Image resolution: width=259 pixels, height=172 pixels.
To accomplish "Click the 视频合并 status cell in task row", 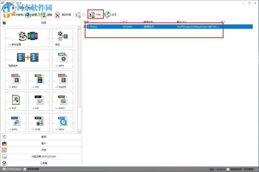I will (149, 27).
